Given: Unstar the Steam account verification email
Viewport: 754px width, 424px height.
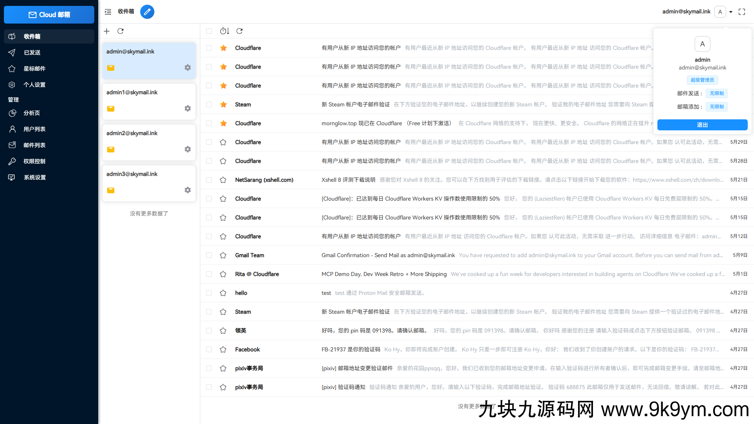Looking at the screenshot, I should [223, 104].
